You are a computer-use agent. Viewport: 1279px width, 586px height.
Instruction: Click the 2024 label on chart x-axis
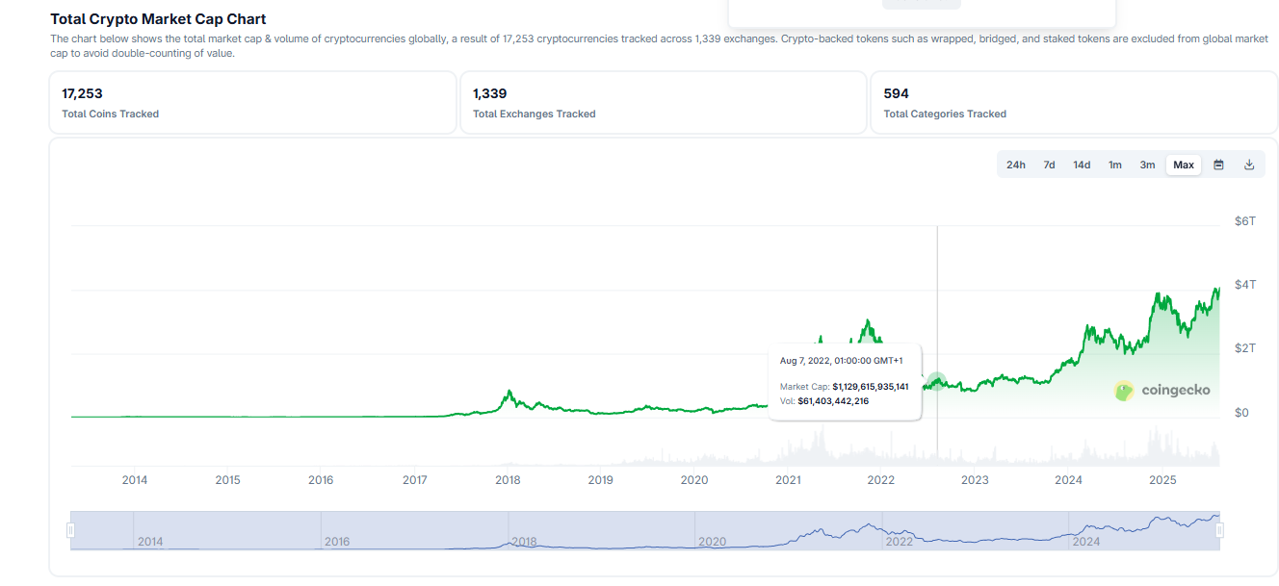(x=1068, y=480)
